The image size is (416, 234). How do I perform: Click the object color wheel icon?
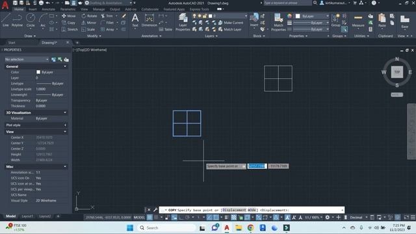coord(289,16)
